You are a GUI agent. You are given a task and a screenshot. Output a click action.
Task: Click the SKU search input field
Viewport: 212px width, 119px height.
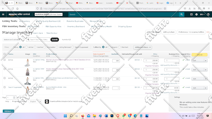click(38, 40)
